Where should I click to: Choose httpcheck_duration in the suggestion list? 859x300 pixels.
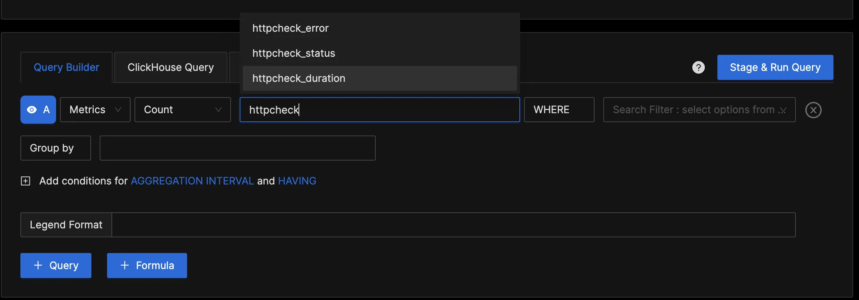pos(380,78)
